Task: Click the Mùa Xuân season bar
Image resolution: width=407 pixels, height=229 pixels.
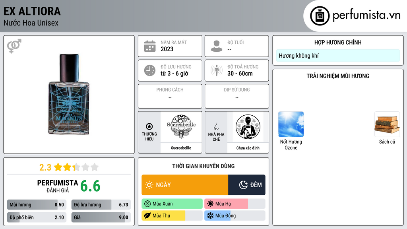Action: point(172,204)
